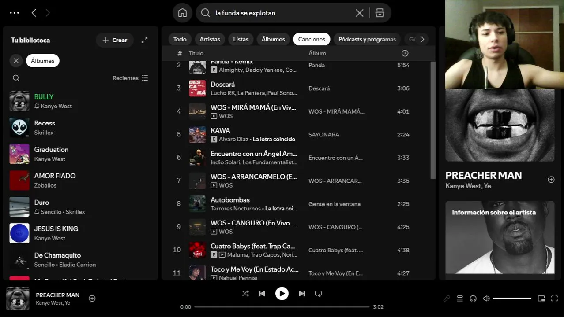The image size is (564, 317).
Task: Show lyrics with microphone icon
Action: (447, 299)
